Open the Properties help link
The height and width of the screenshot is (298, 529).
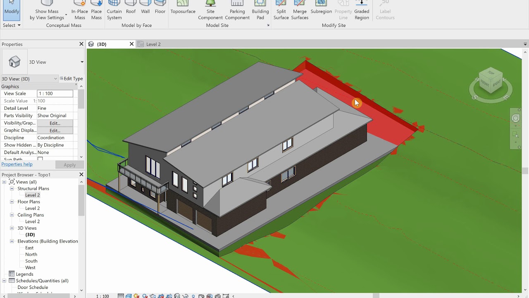click(17, 164)
